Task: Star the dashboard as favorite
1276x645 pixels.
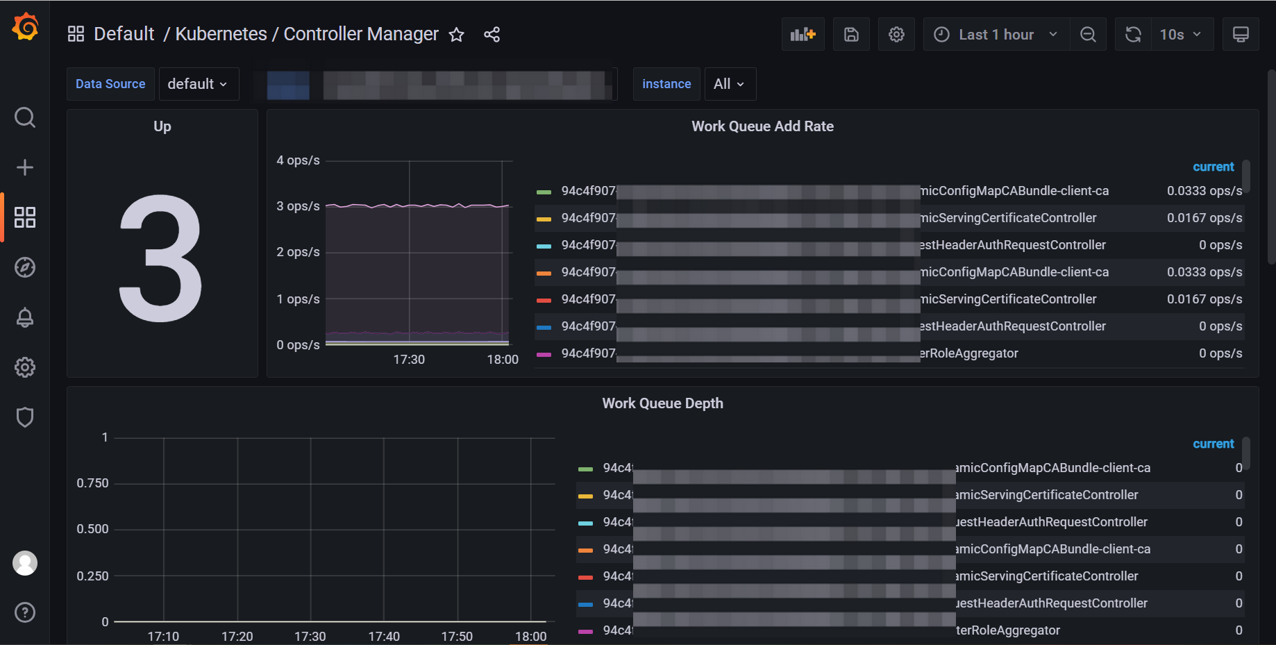Action: pyautogui.click(x=456, y=35)
